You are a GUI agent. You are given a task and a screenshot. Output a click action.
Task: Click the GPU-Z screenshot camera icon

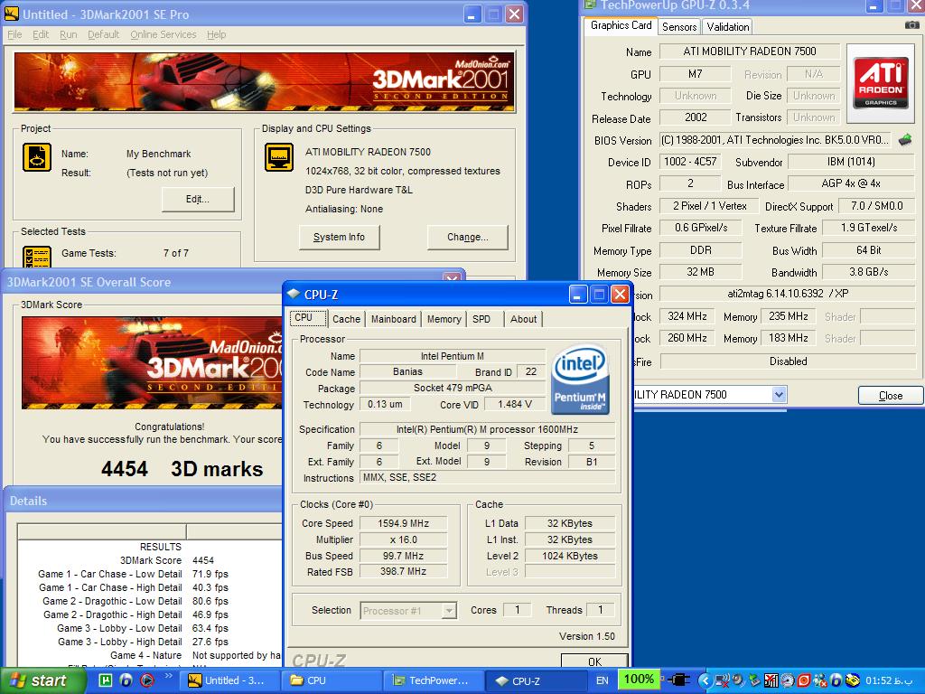(912, 25)
